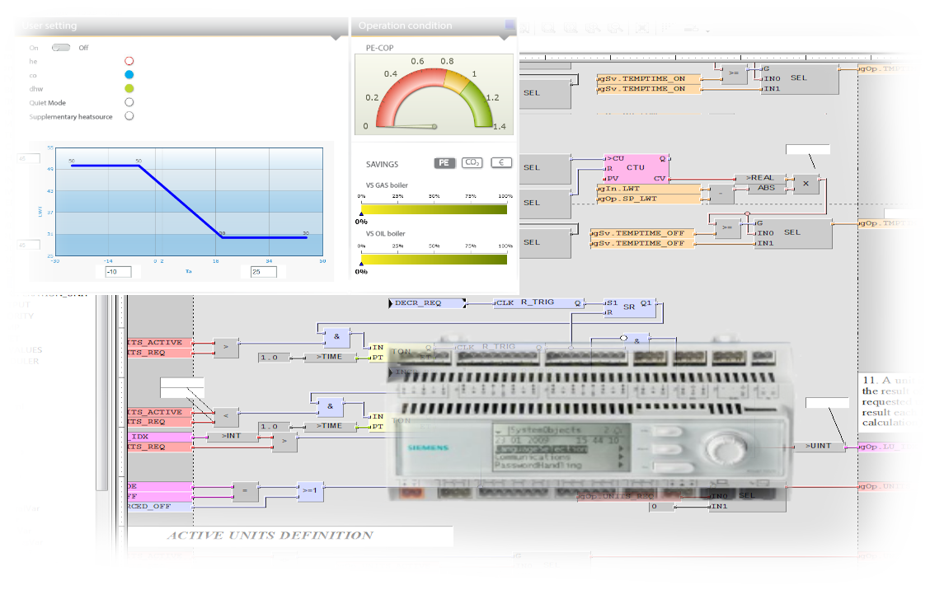Enable the Quiet Mode option

[129, 102]
